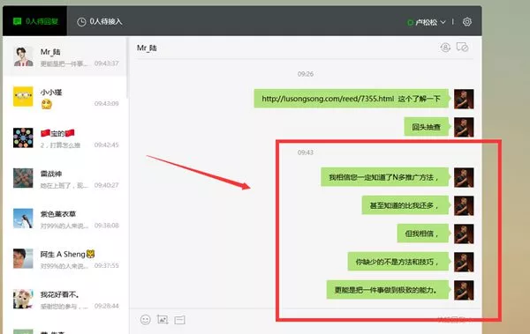Image resolution: width=530 pixels, height=334 pixels.
Task: Open settings with the gear icon
Action: coord(467,22)
